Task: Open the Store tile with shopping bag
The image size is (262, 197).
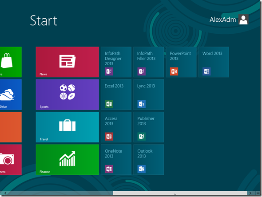Action: (11, 62)
